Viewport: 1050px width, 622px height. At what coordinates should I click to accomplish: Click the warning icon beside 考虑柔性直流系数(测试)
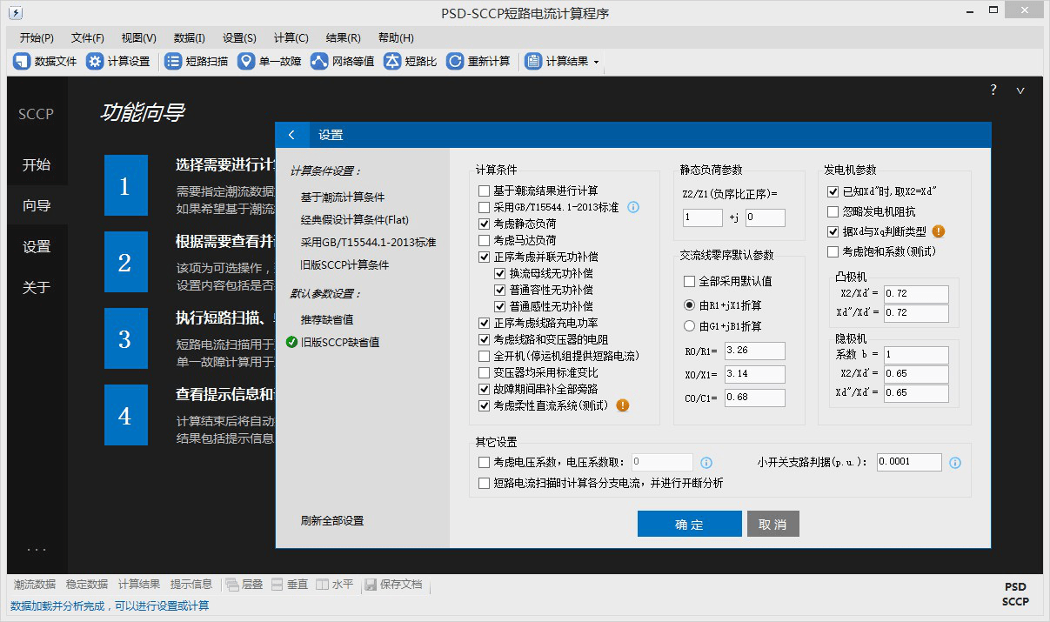point(623,405)
